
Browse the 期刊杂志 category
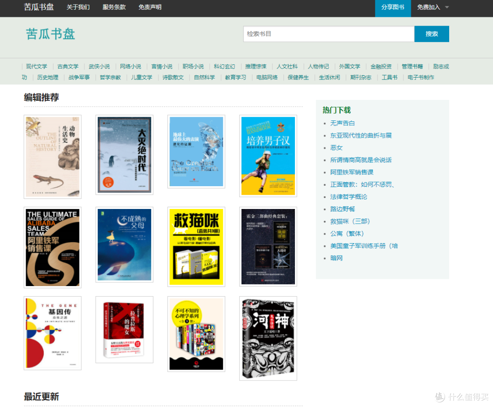click(x=361, y=77)
